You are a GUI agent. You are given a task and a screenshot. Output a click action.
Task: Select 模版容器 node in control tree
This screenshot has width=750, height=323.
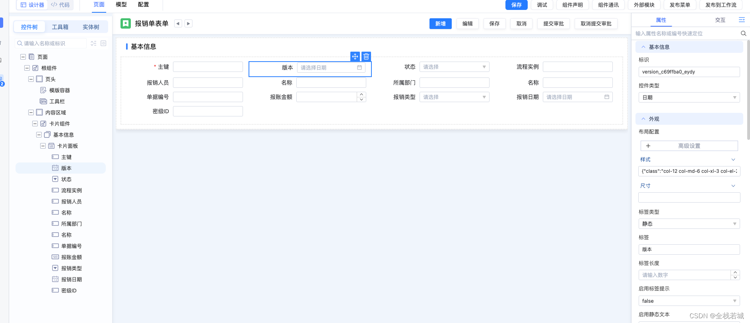[55, 90]
